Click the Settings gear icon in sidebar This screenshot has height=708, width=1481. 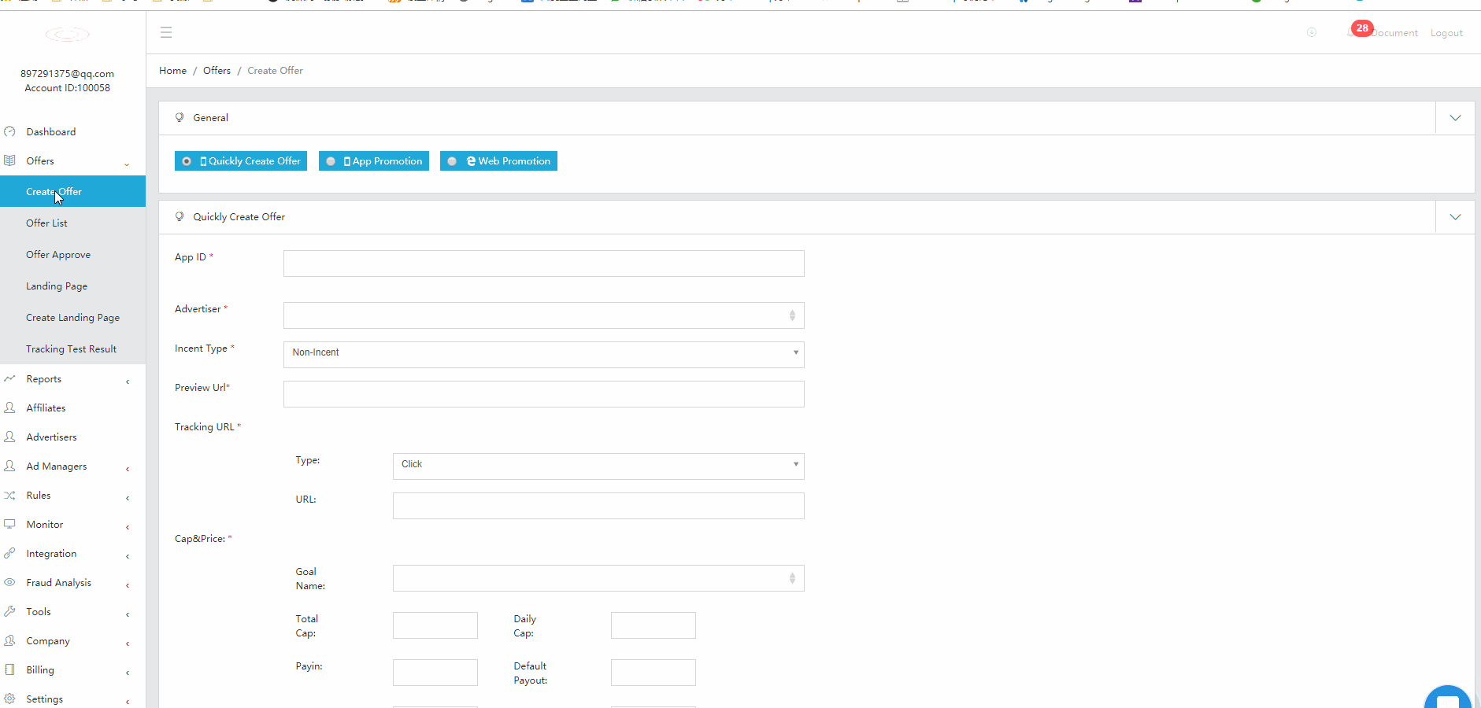coord(9,699)
